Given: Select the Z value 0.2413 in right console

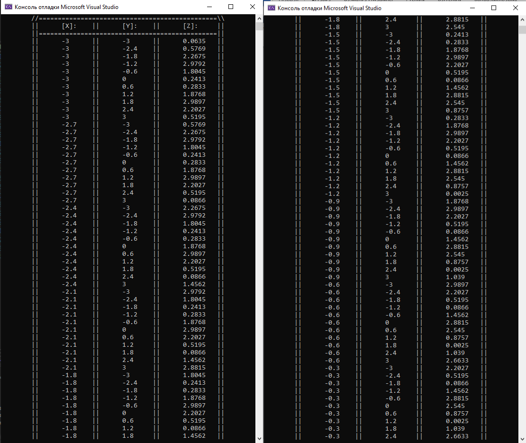Looking at the screenshot, I should point(457,35).
